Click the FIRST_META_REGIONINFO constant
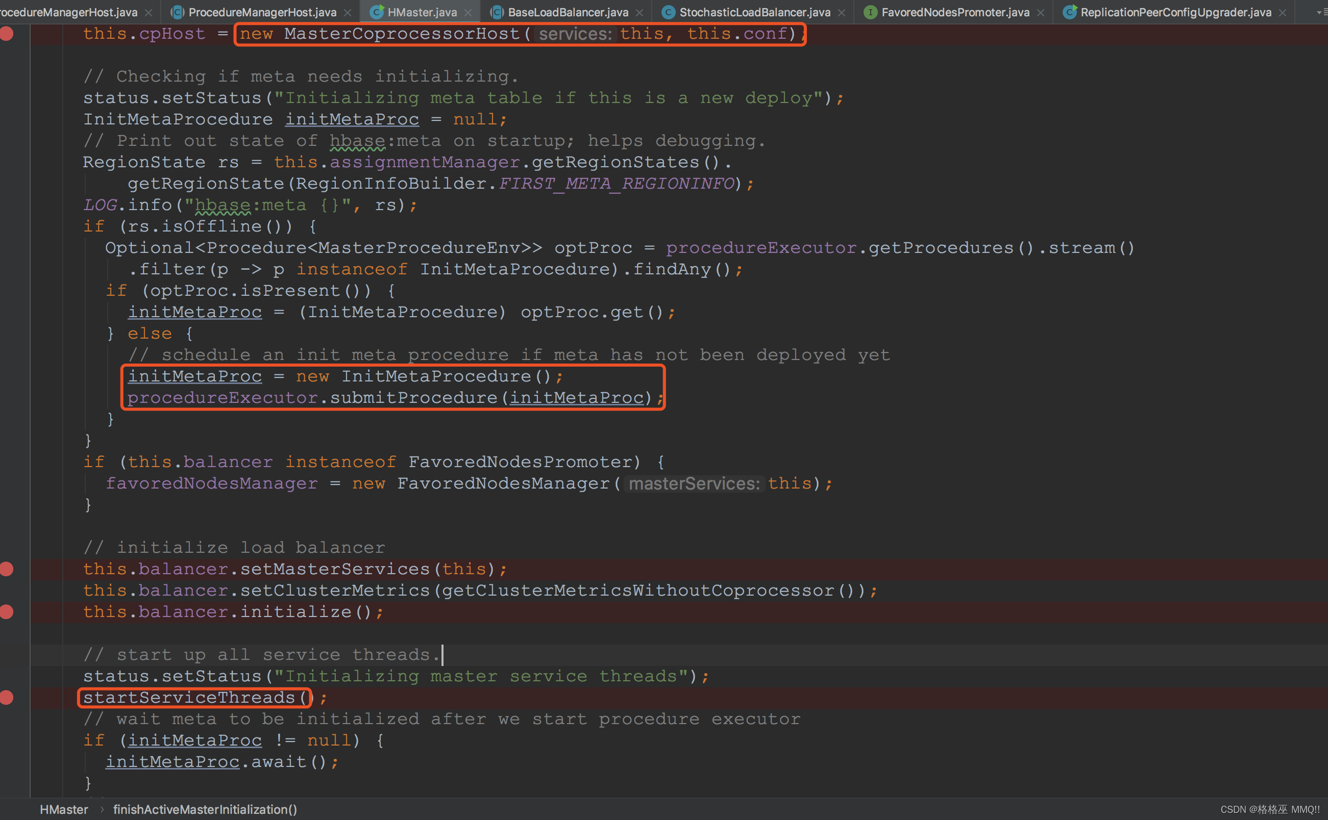 click(616, 184)
